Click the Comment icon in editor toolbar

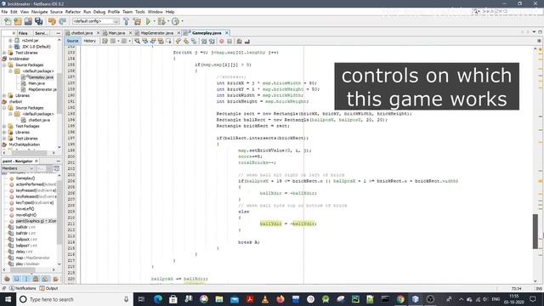(x=240, y=42)
